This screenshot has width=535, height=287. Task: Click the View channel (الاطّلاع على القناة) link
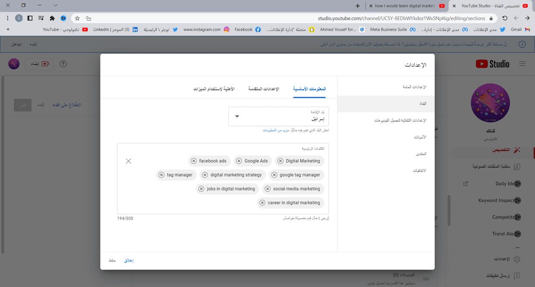(67, 105)
